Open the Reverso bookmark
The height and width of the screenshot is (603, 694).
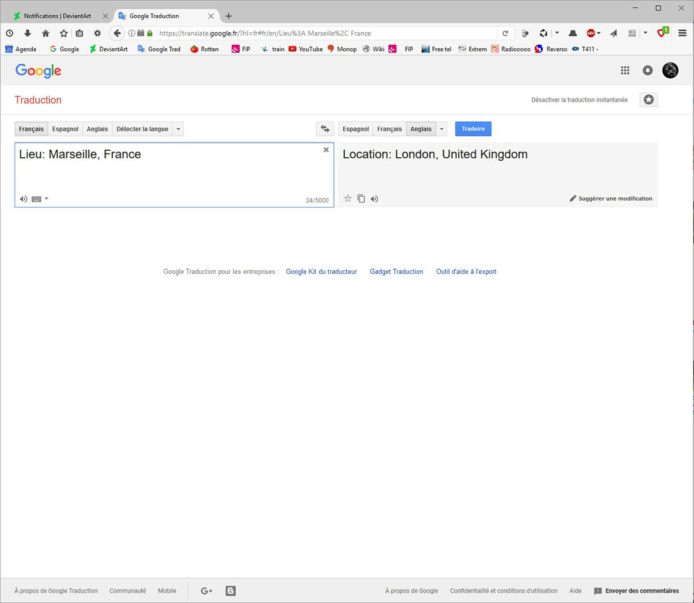click(551, 49)
